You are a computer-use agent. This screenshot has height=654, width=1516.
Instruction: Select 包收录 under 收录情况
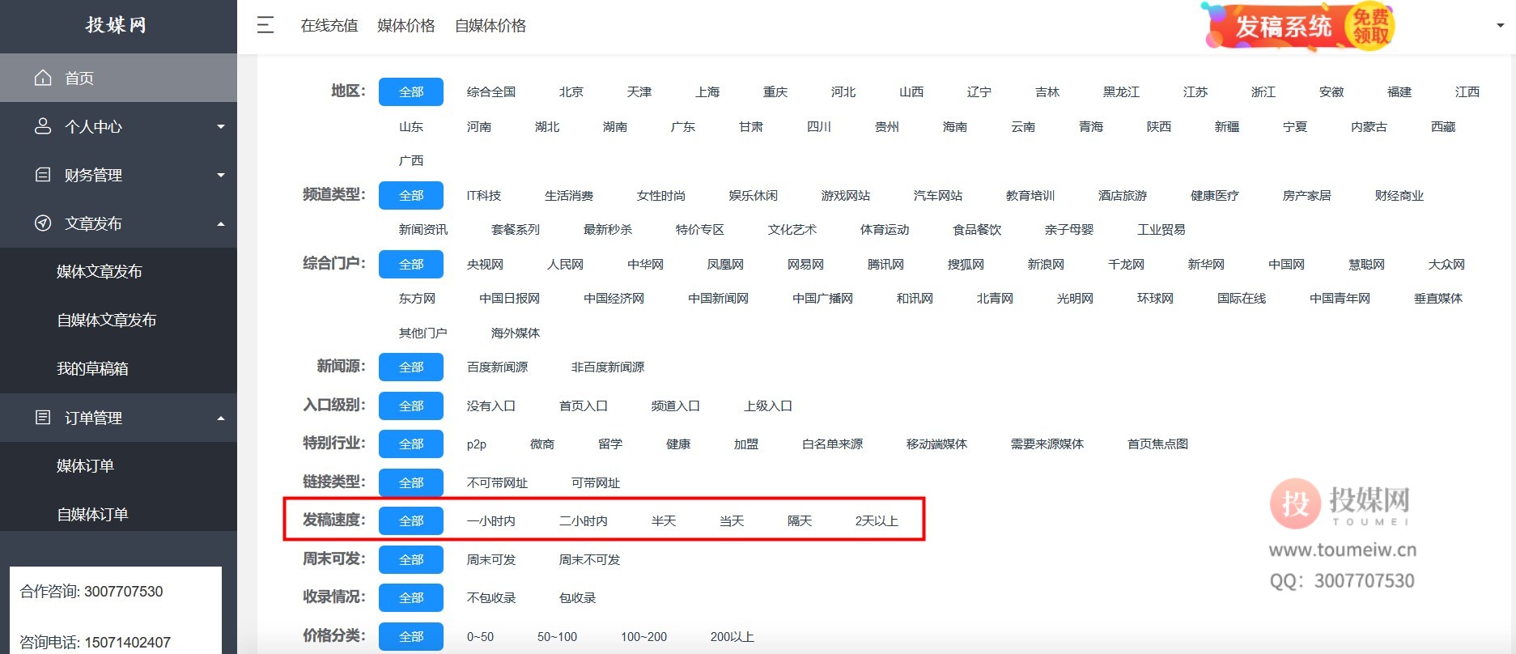click(x=577, y=598)
